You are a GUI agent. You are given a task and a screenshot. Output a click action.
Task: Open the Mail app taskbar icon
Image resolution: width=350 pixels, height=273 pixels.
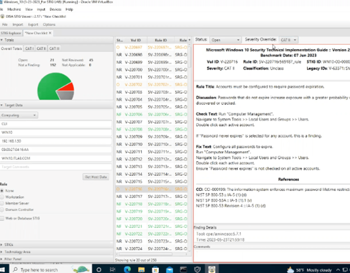coord(169,269)
